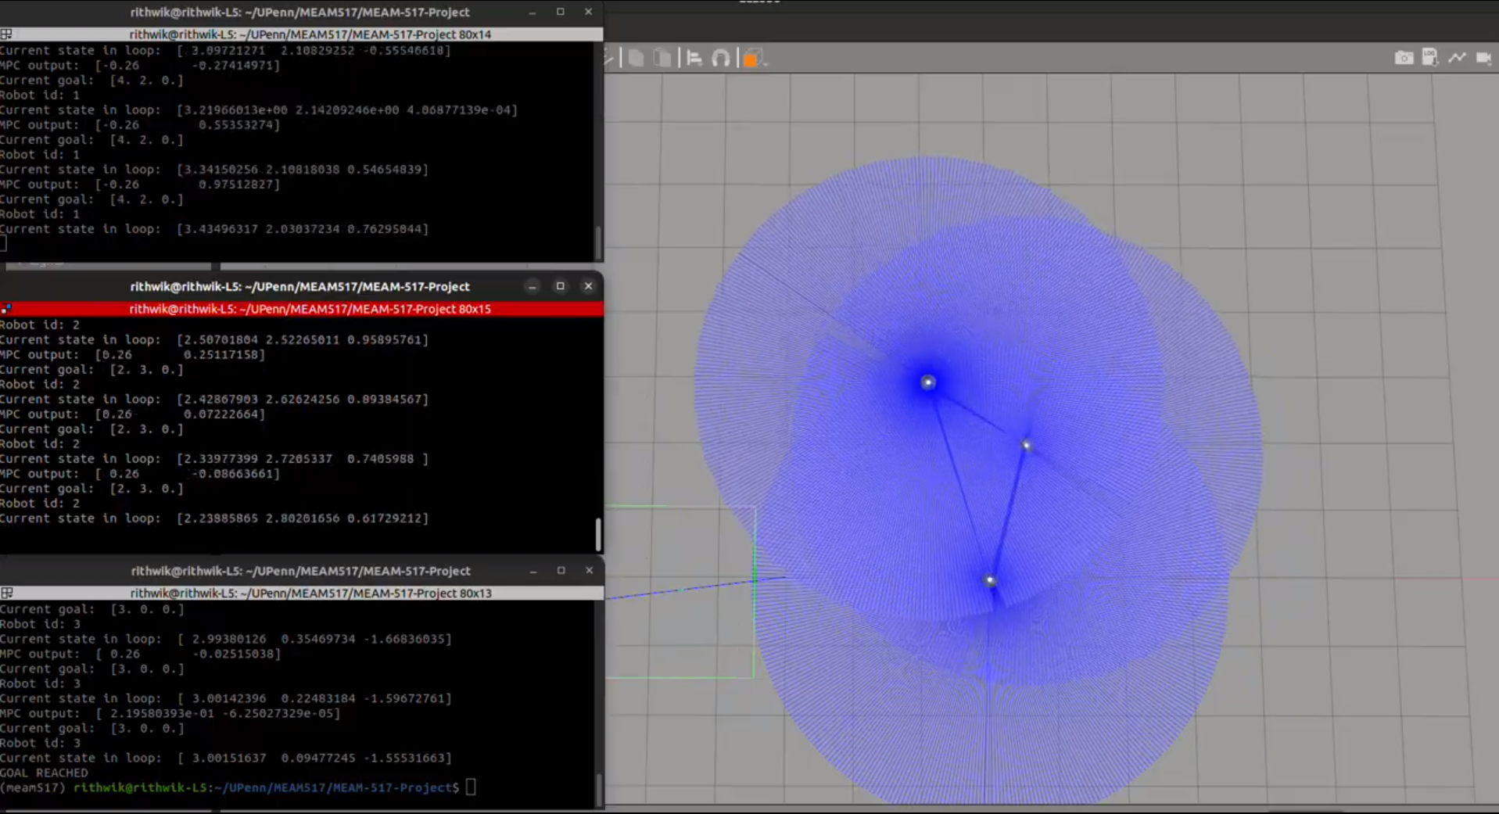Close the top terminal window
The width and height of the screenshot is (1499, 814).
(x=589, y=13)
